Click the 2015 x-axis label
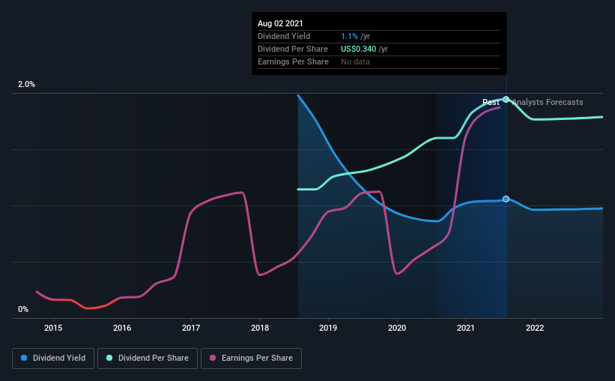The height and width of the screenshot is (381, 615). 53,328
